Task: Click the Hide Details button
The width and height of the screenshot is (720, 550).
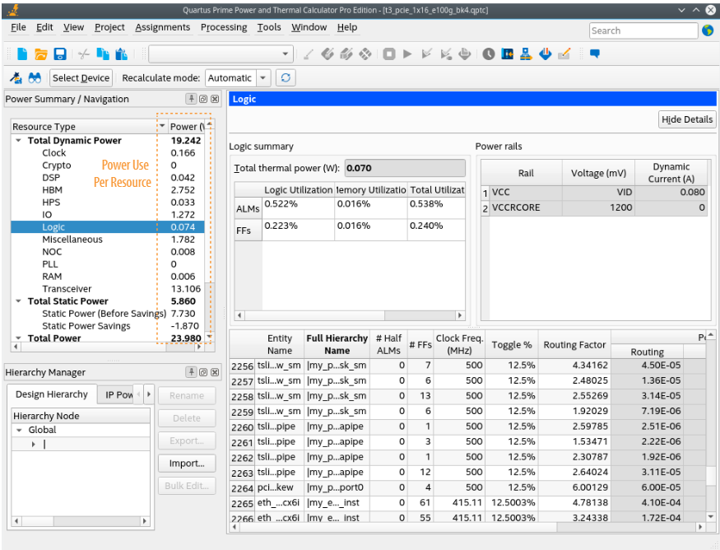Action: pos(687,119)
